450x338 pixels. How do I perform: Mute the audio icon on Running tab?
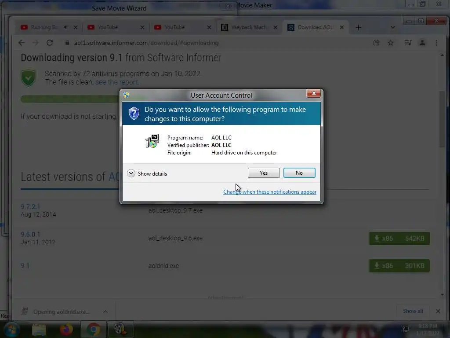66,27
